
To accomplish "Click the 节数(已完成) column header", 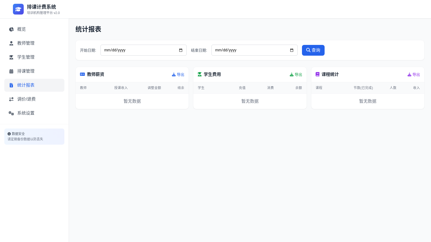I will click(363, 88).
